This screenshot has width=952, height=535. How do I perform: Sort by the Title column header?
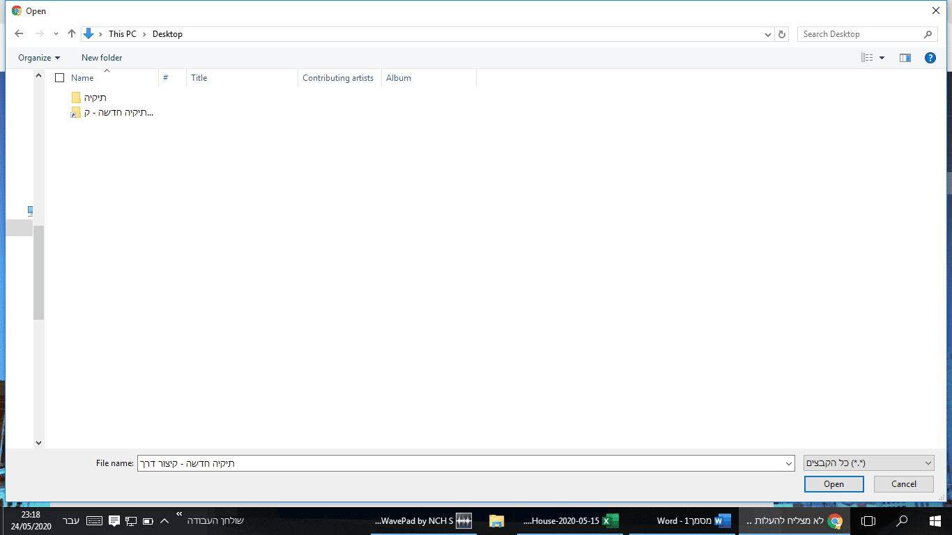coord(243,78)
